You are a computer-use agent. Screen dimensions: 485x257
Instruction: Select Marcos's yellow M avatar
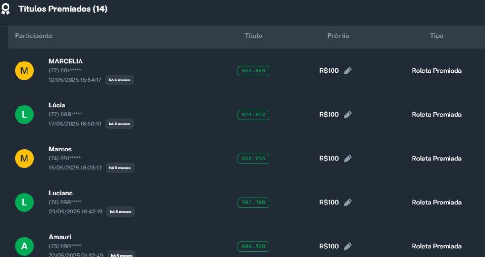click(24, 159)
